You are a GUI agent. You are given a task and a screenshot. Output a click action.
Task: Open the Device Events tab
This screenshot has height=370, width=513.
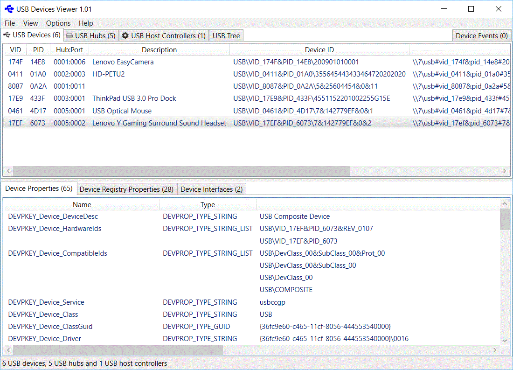[481, 35]
